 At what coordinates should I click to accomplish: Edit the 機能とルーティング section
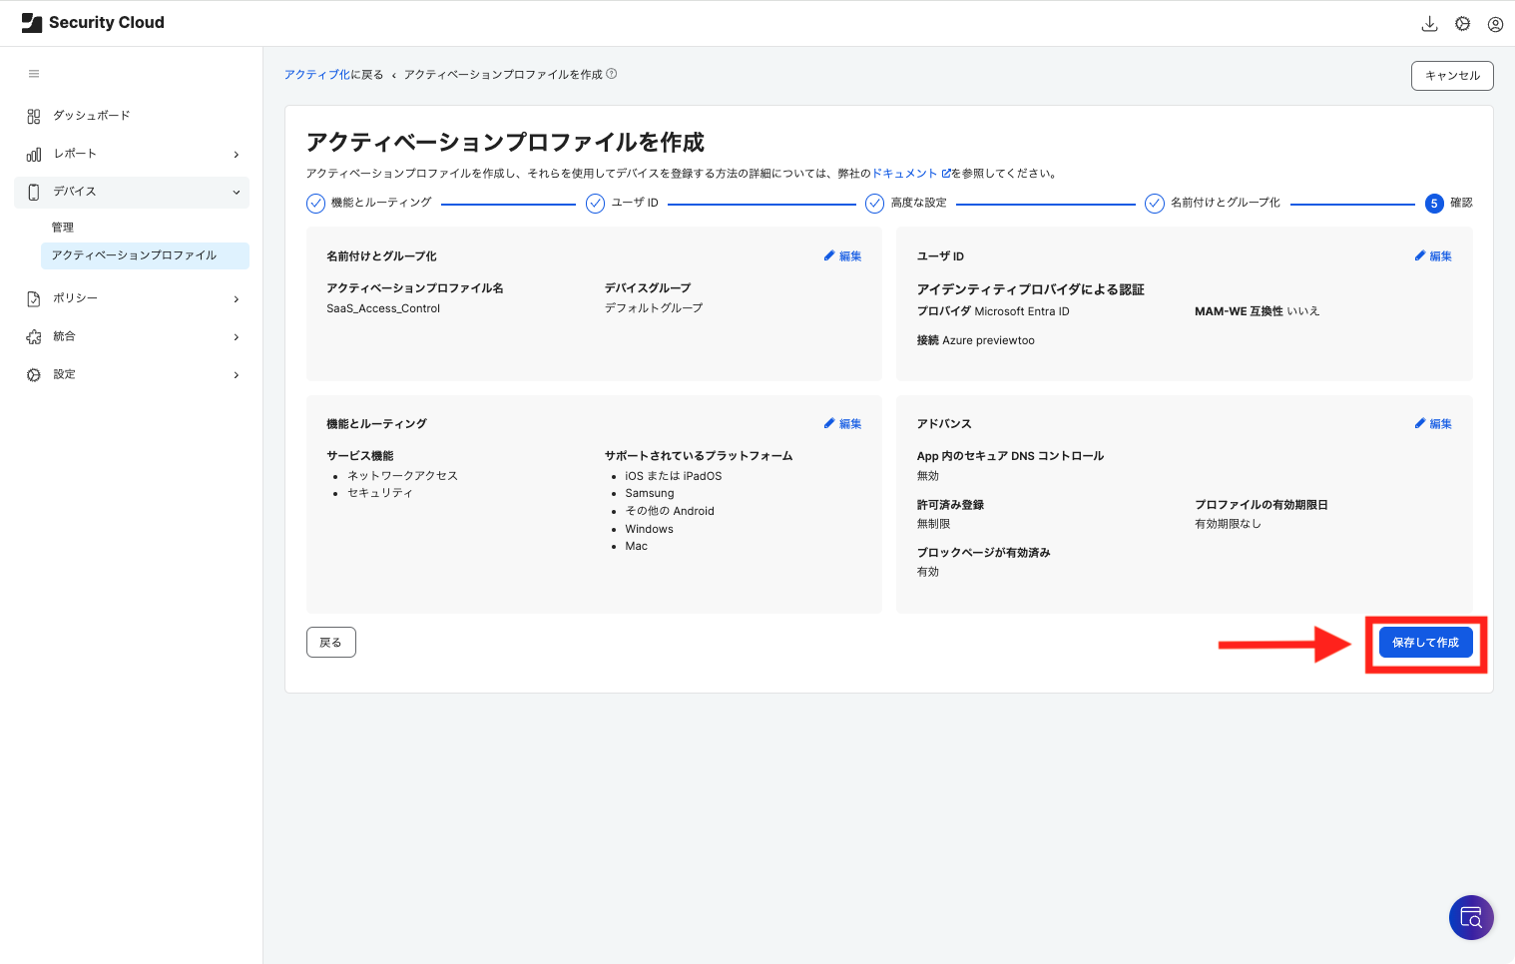(x=842, y=424)
